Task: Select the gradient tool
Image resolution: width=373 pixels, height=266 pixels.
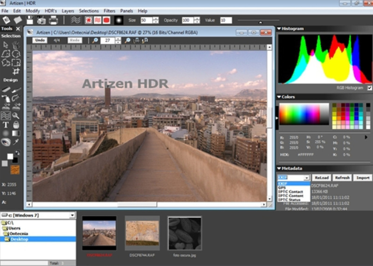Action: [x=16, y=133]
